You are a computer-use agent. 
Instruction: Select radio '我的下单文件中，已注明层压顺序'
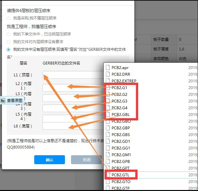pyautogui.click(x=8, y=34)
